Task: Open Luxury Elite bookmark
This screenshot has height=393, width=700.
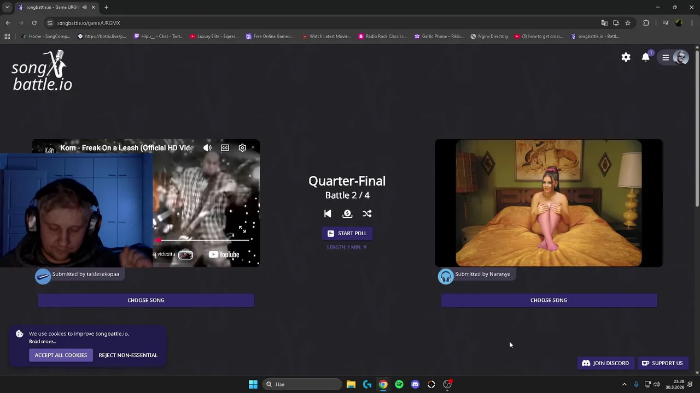Action: click(x=214, y=37)
